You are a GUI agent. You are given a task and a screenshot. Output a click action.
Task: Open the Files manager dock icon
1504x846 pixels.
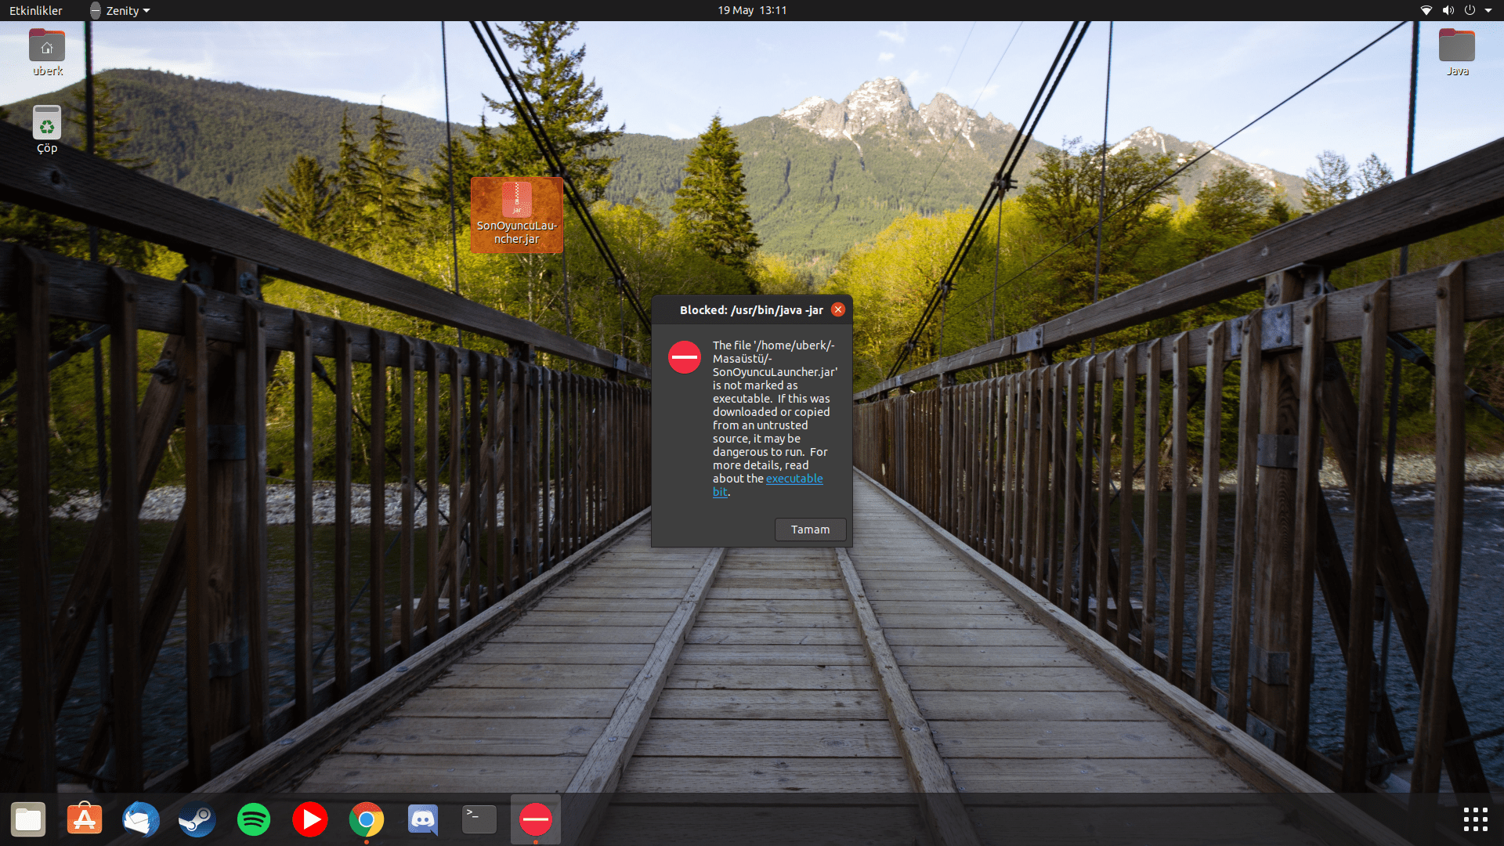(28, 819)
